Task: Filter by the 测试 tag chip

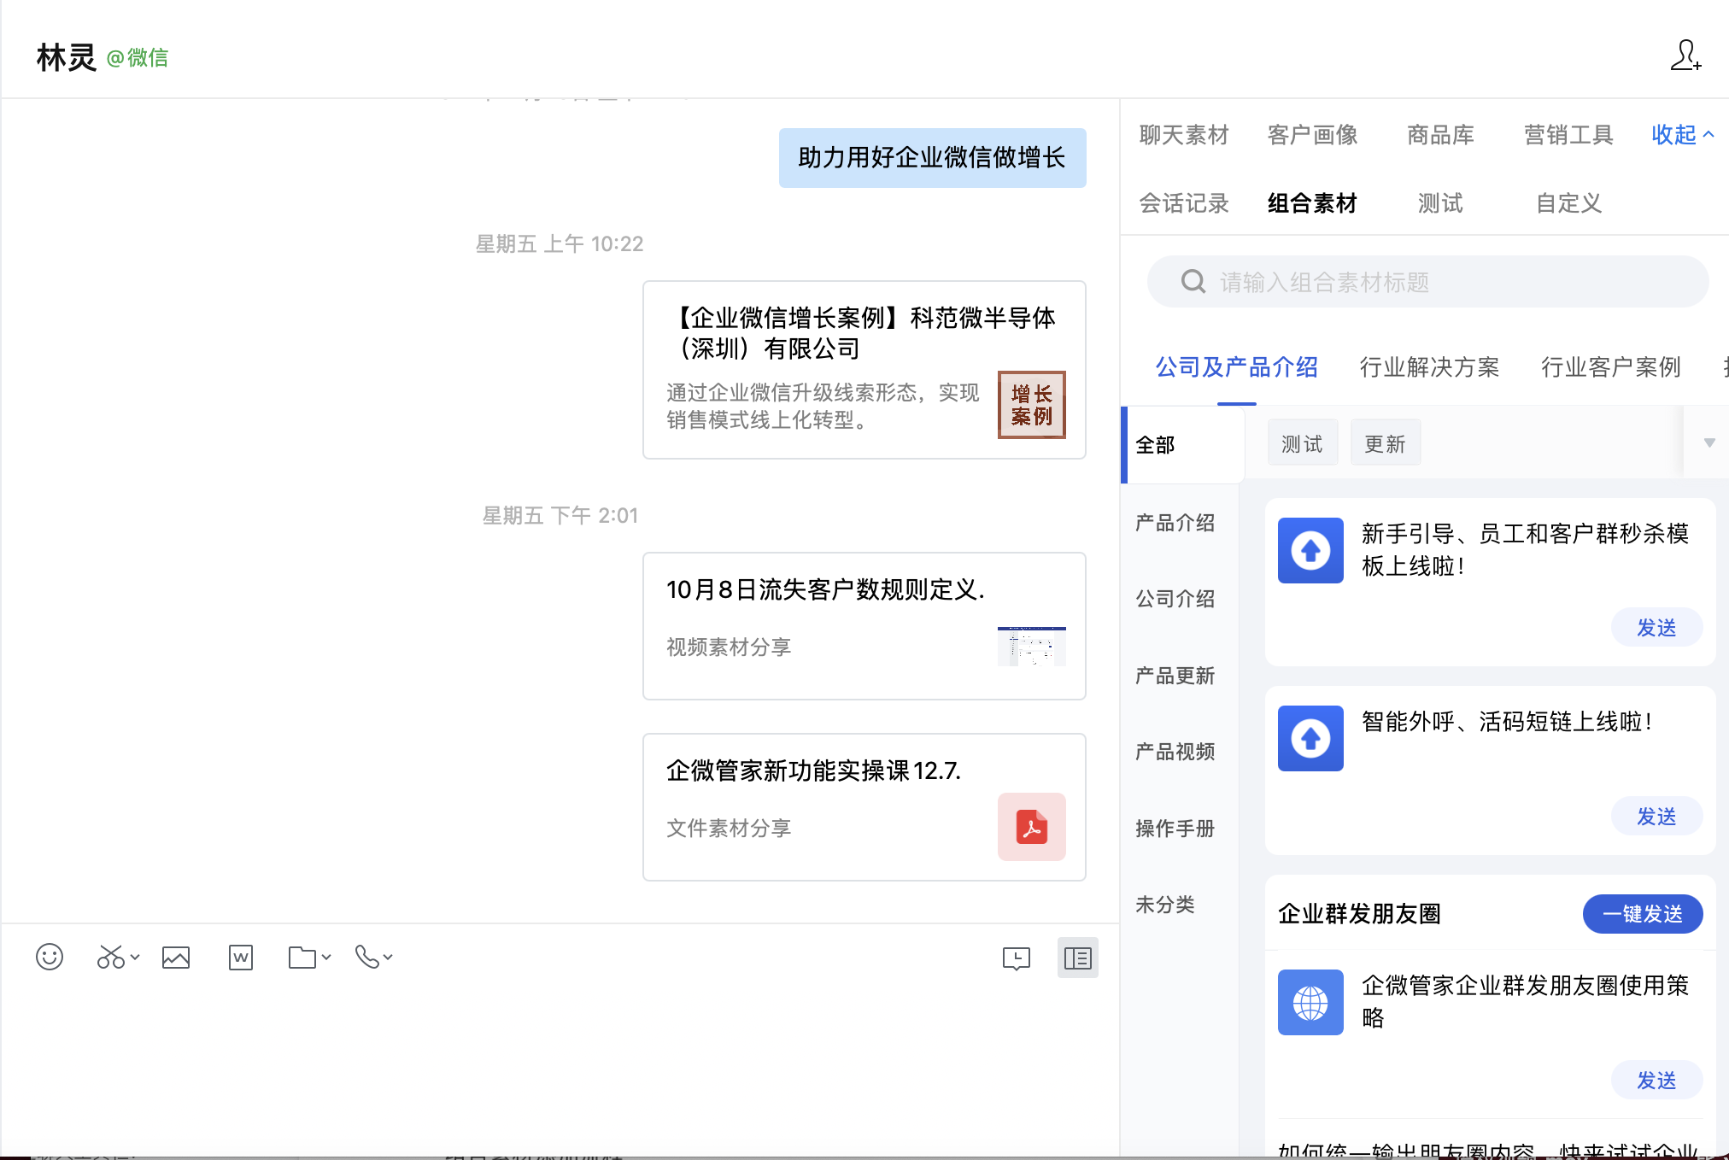Action: [1302, 442]
